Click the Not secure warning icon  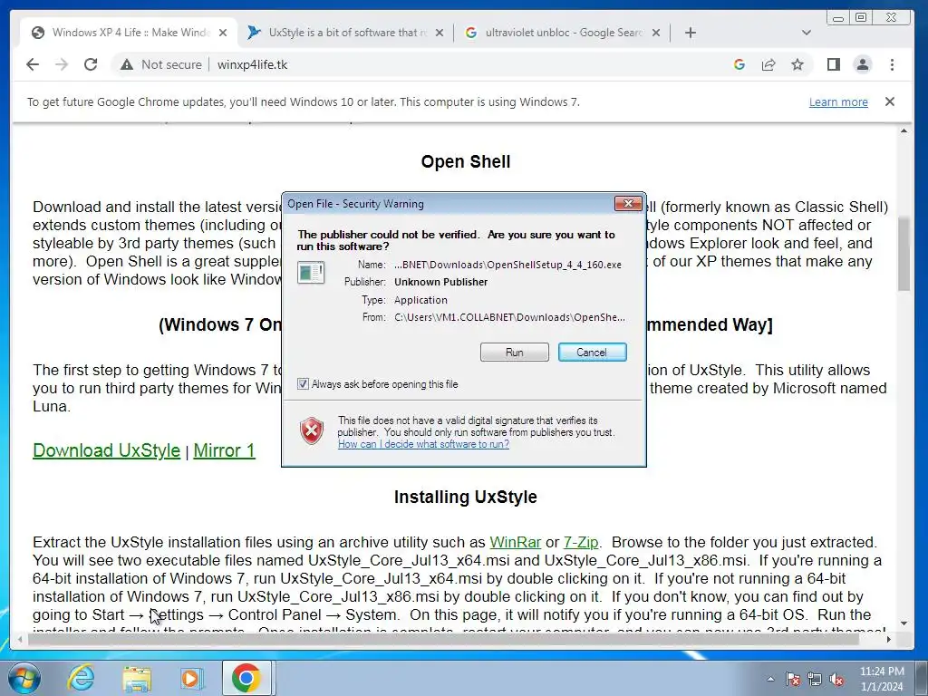(127, 64)
